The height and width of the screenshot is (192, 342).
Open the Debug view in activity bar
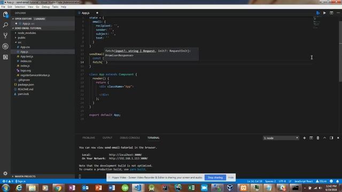5,46
